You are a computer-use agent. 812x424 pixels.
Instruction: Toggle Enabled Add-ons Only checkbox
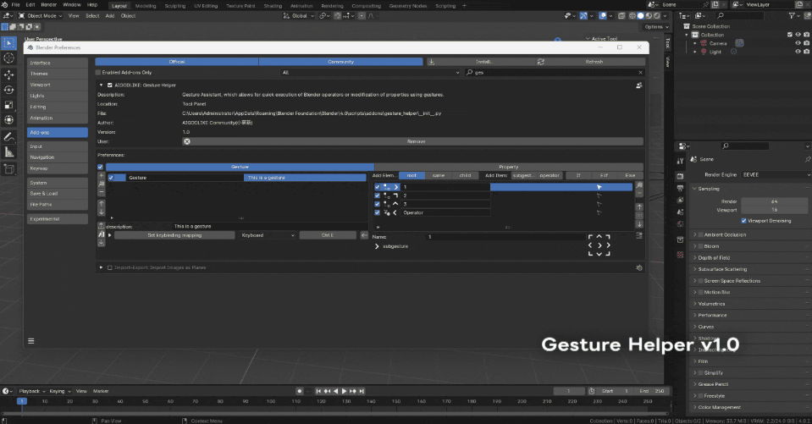coord(98,73)
